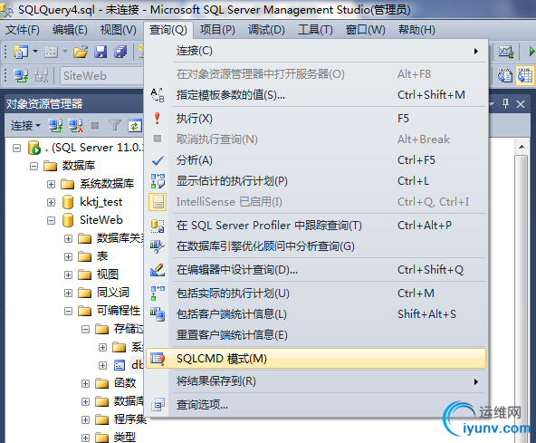The image size is (536, 443).
Task: Open the 文件(F) menu
Action: coord(23,30)
